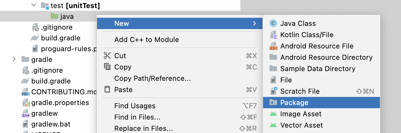Click the Java Class circle icon

tap(273, 23)
